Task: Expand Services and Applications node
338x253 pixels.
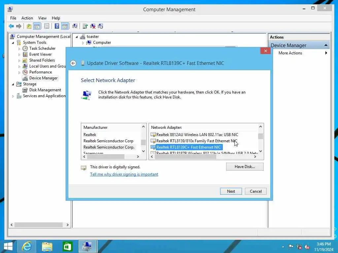Action: pos(13,96)
